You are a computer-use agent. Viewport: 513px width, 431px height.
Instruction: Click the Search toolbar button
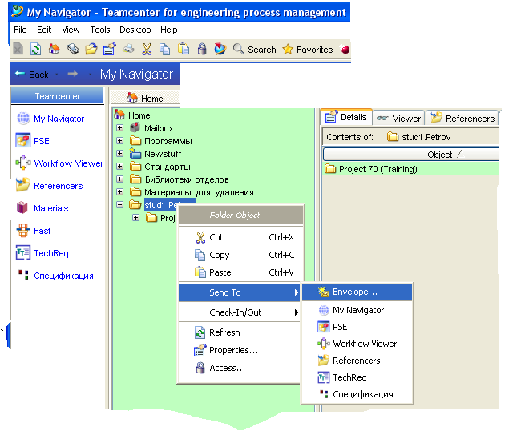255,50
